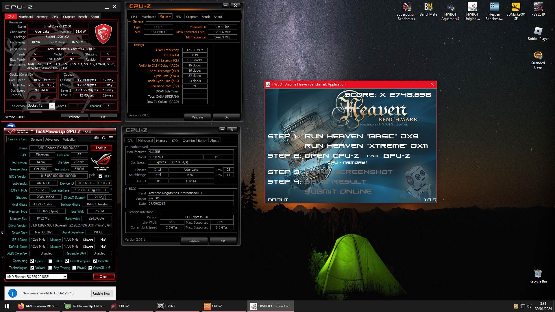Toggle the CUDA checkbox
The image size is (555, 312).
51,261
